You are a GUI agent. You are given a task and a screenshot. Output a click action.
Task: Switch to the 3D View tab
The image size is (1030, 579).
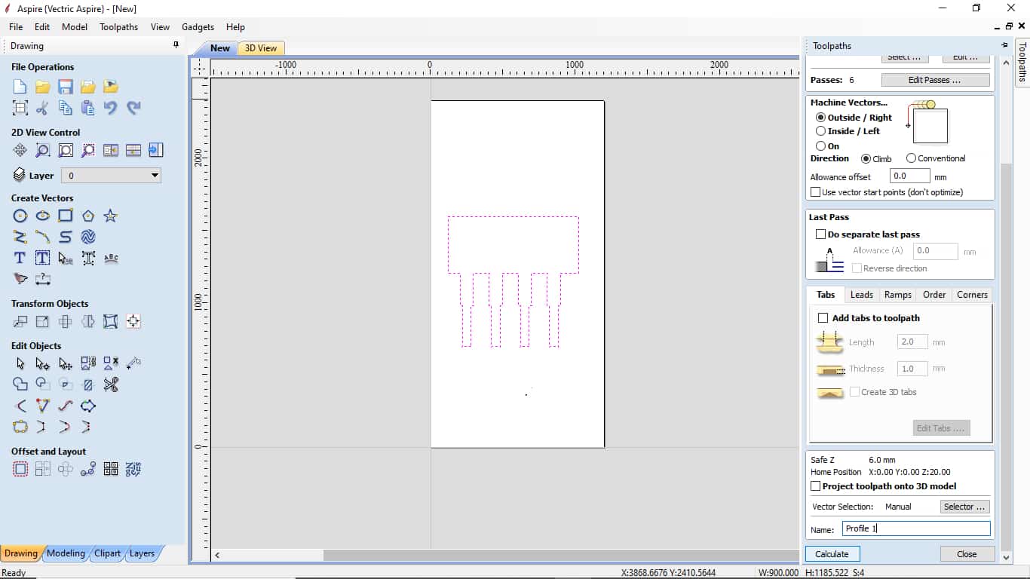point(261,48)
